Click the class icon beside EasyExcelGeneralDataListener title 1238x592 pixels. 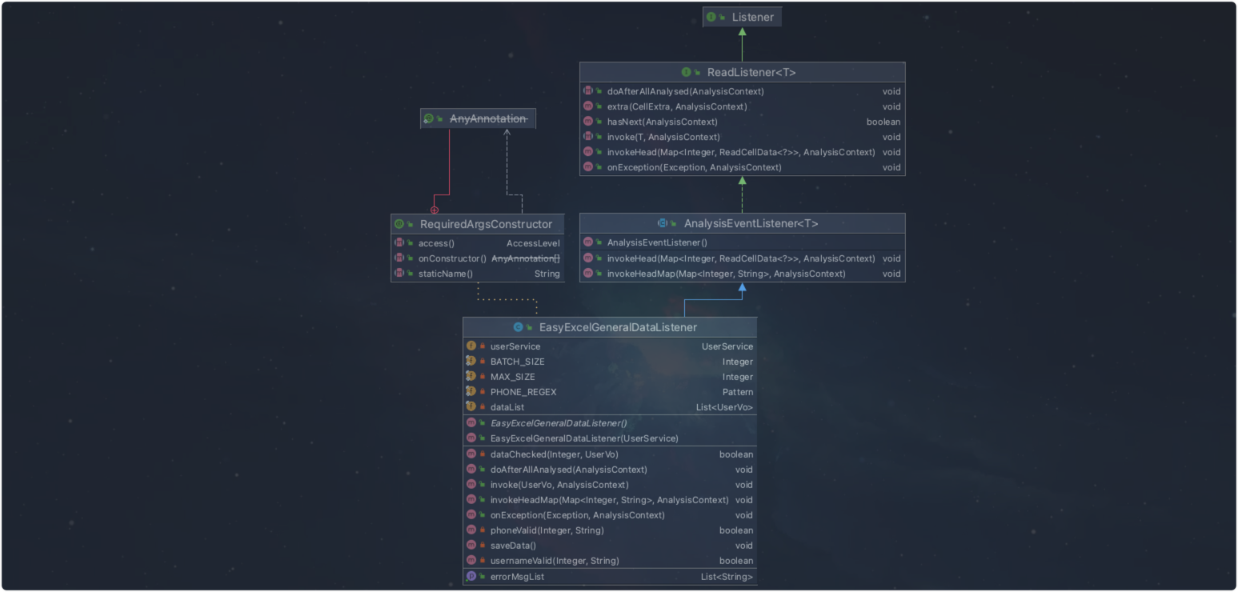coord(519,327)
